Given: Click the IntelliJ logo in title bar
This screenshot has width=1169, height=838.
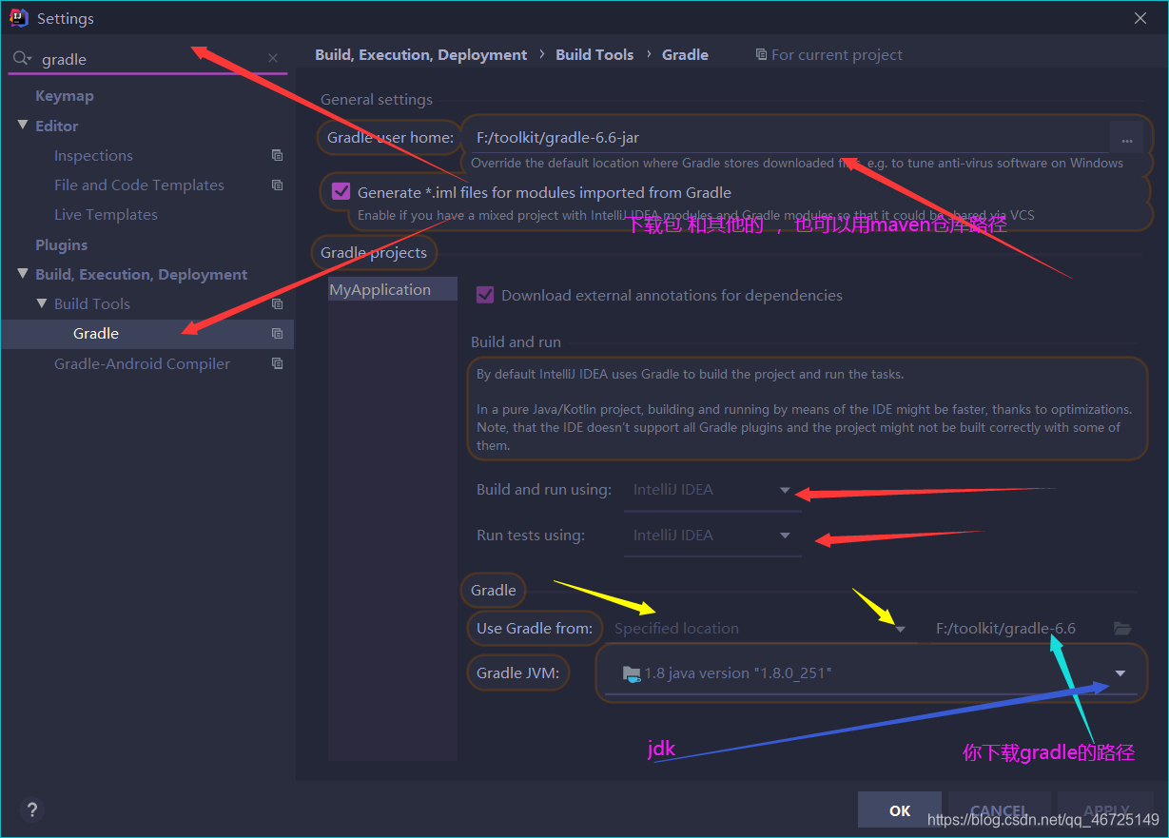Looking at the screenshot, I should (18, 18).
